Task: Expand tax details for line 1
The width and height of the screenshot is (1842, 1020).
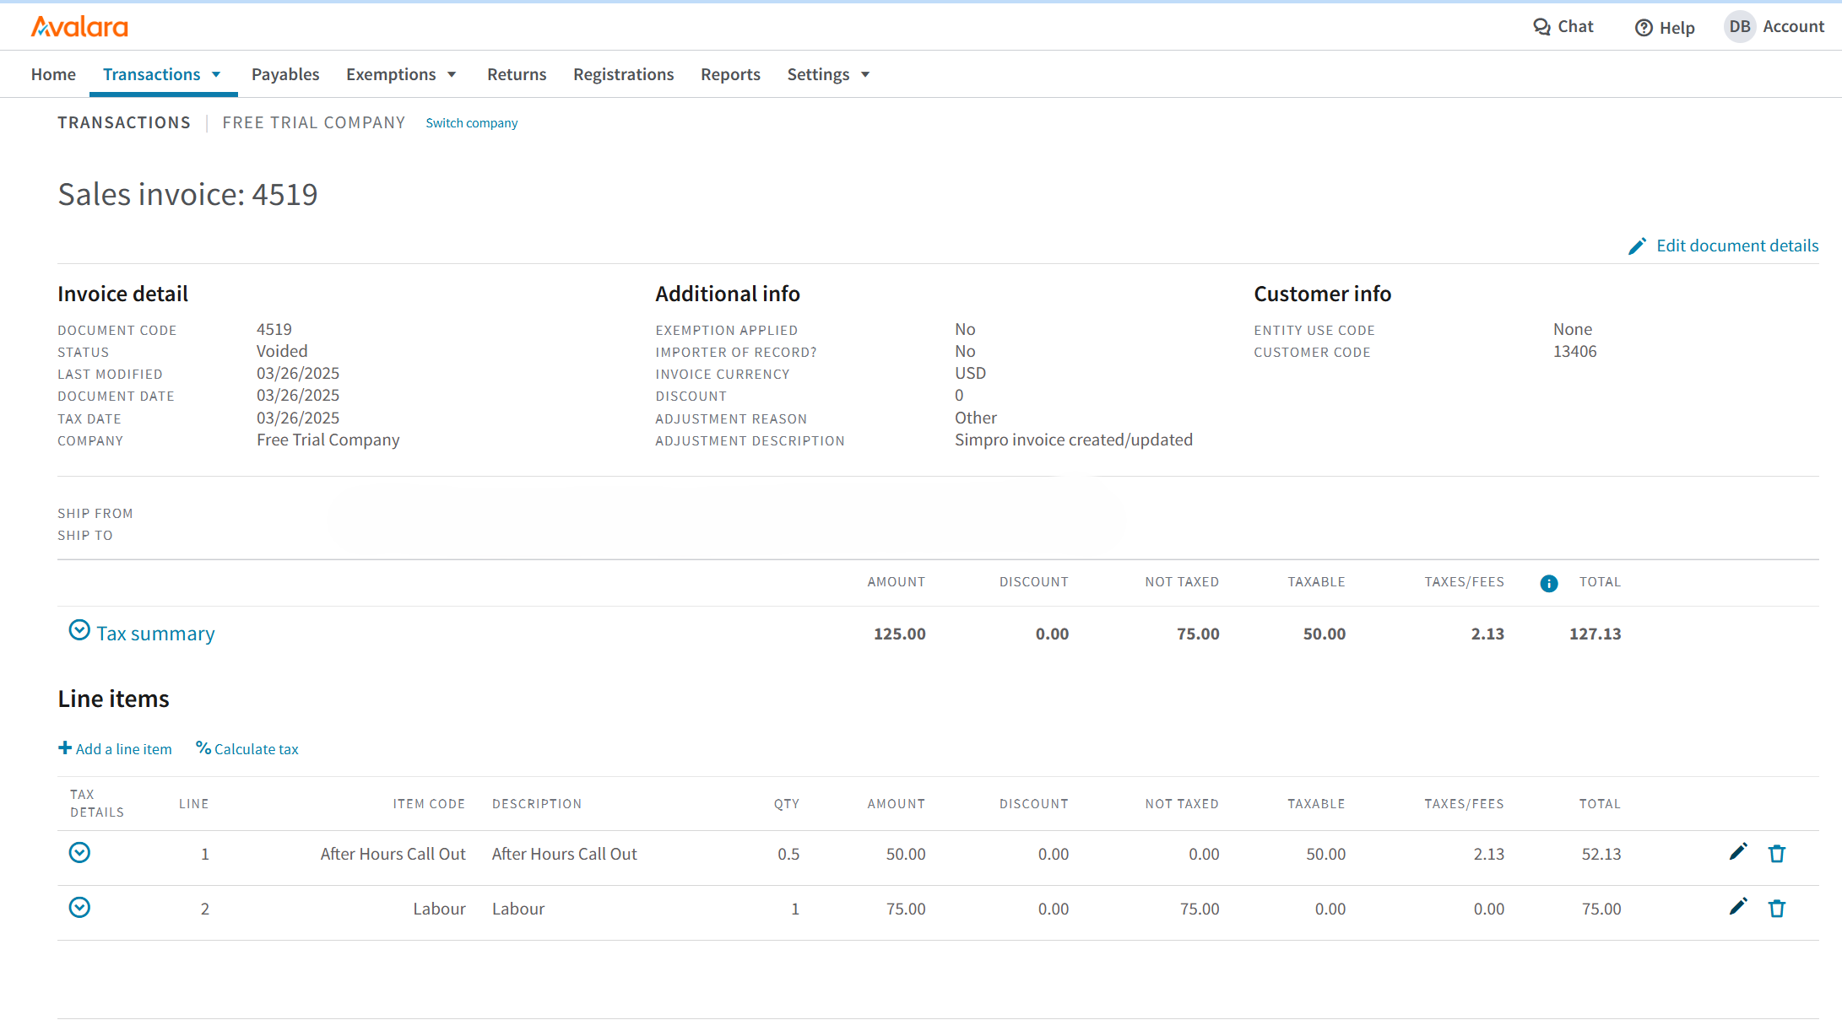Action: (x=79, y=853)
